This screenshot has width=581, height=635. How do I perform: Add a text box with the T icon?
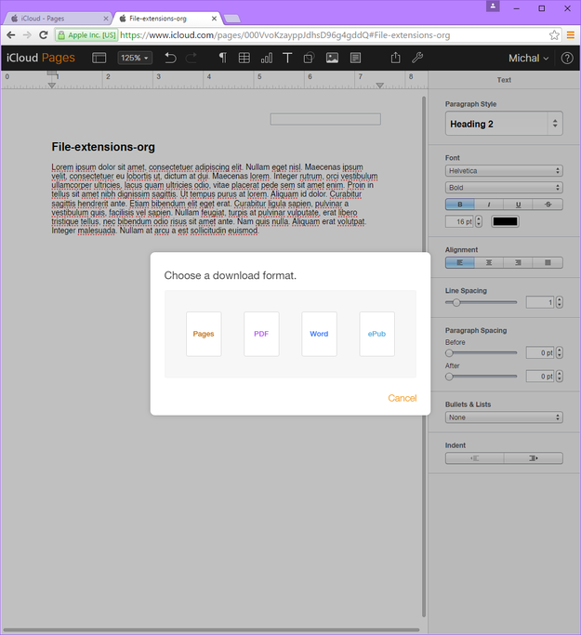pyautogui.click(x=287, y=58)
